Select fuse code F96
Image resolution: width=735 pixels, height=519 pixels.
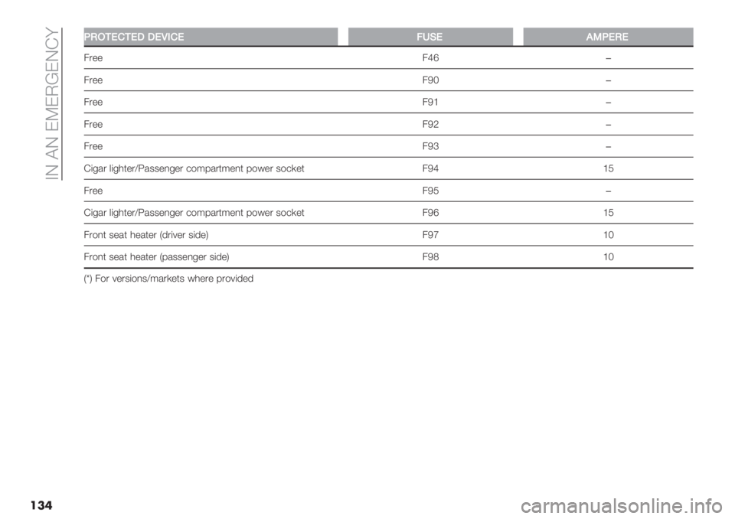(430, 213)
